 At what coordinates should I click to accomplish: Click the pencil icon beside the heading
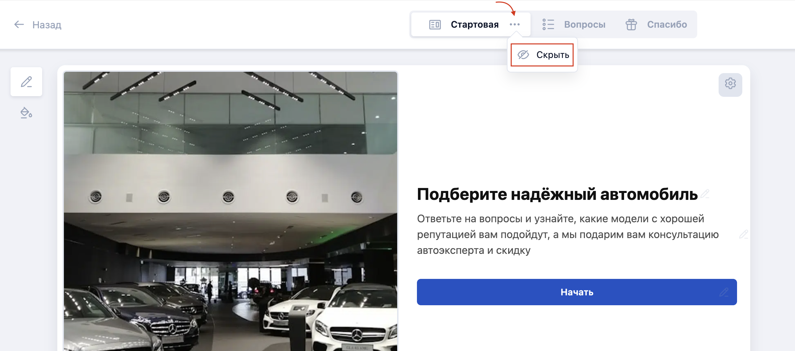pyautogui.click(x=705, y=194)
